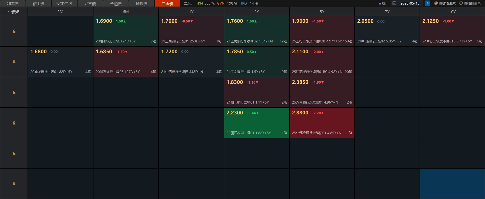Click the 2025-05-13 date input

(x=407, y=3)
